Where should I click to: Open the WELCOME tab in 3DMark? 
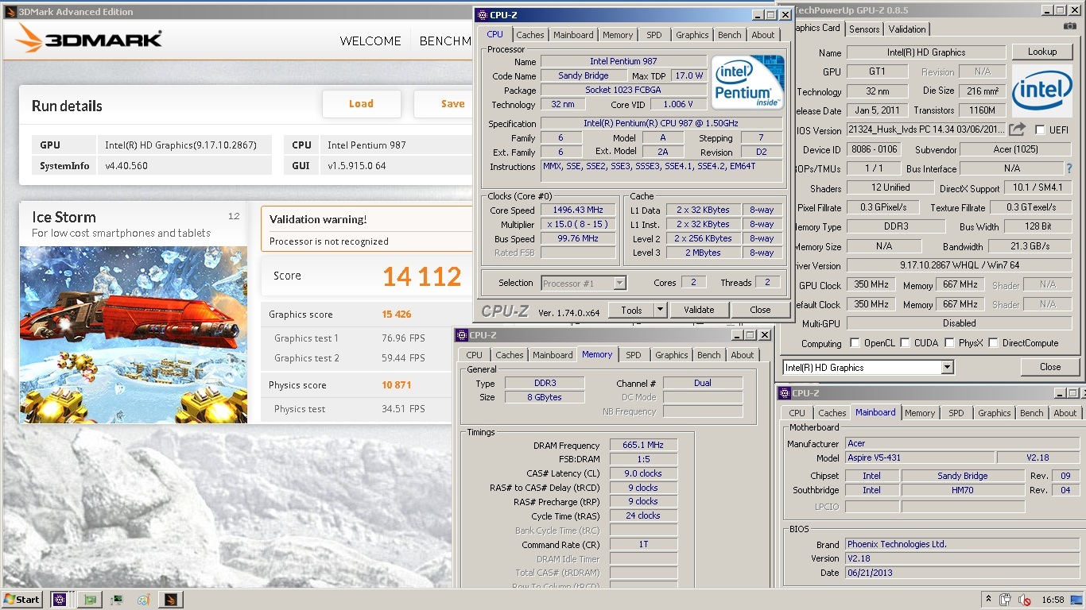[x=370, y=41]
